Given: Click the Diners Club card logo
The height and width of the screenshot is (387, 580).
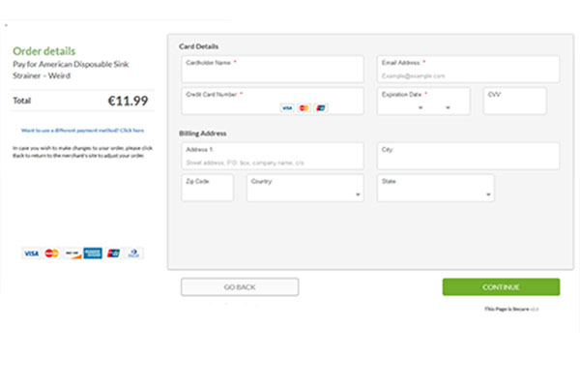Looking at the screenshot, I should coord(133,253).
